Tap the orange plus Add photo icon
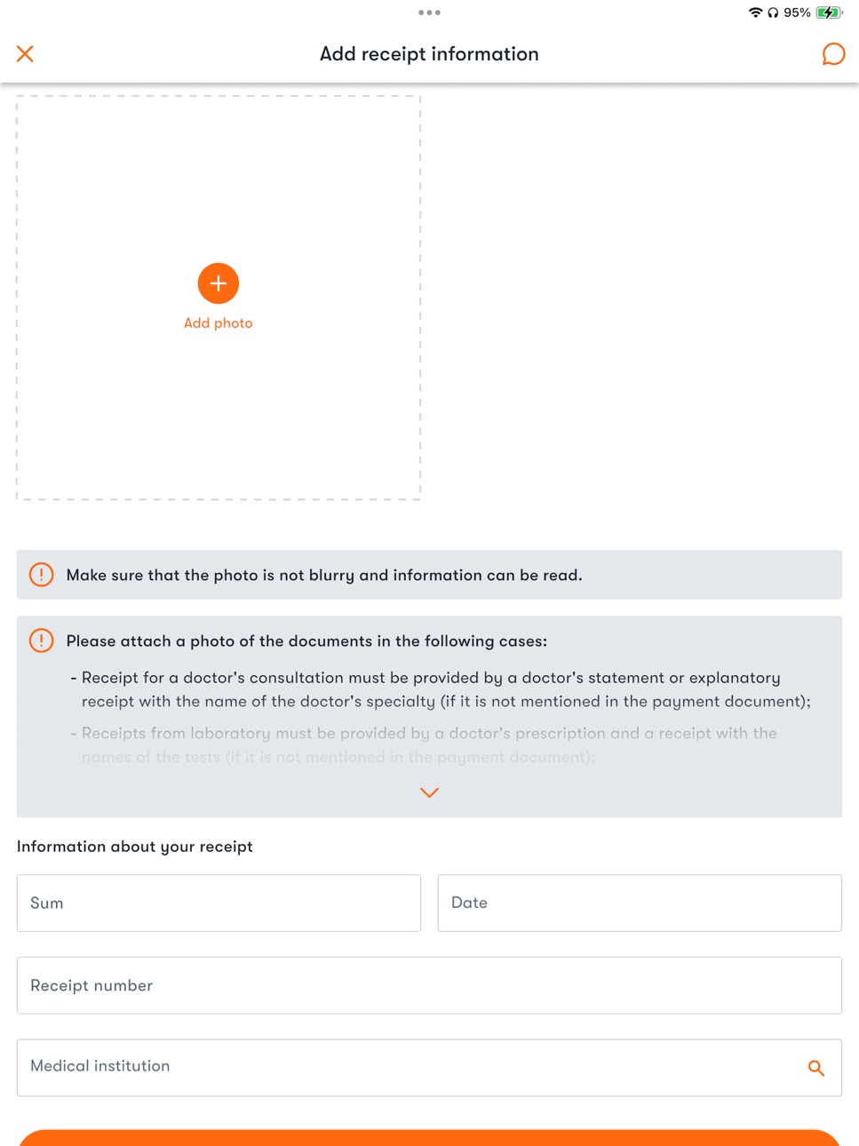This screenshot has width=859, height=1146. [219, 283]
